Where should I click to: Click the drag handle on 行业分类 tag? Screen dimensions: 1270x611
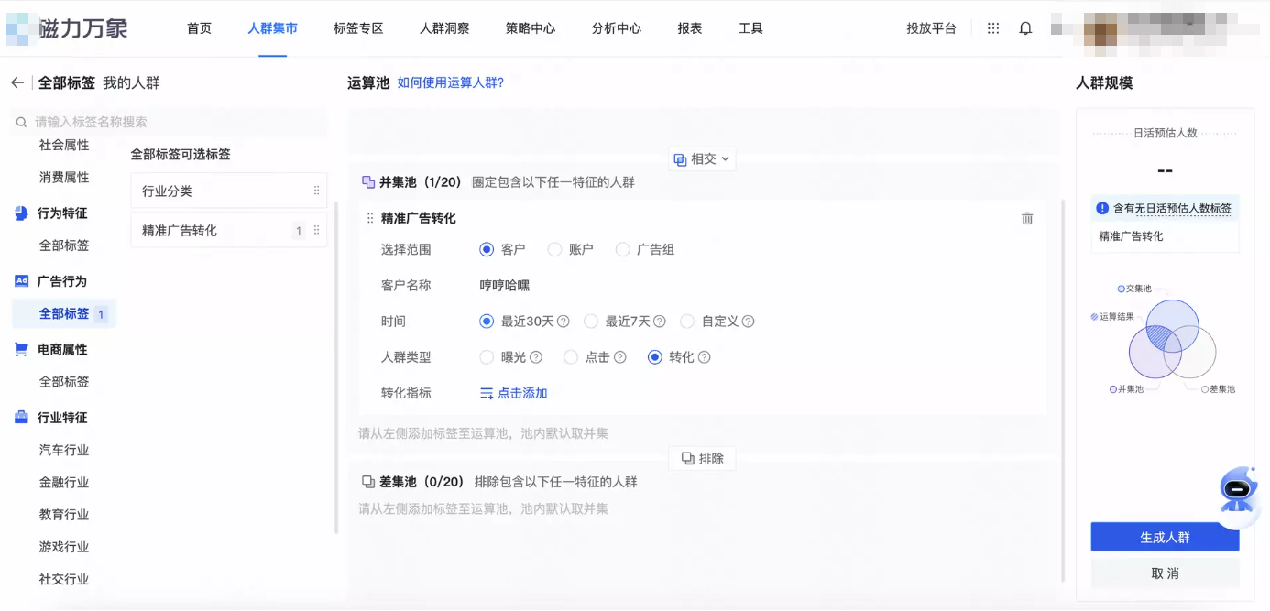[316, 191]
